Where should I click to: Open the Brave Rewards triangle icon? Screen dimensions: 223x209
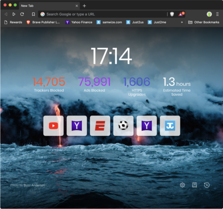coord(181,14)
